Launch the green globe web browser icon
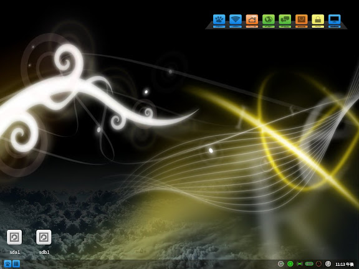The height and width of the screenshot is (269, 359). (x=269, y=20)
